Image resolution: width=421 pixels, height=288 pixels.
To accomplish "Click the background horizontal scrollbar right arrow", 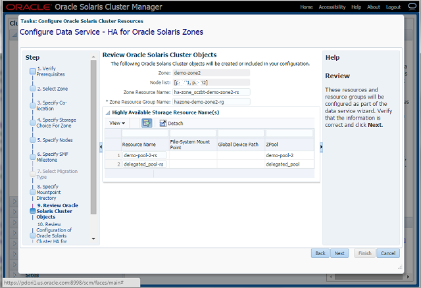I will pyautogui.click(x=408, y=277).
